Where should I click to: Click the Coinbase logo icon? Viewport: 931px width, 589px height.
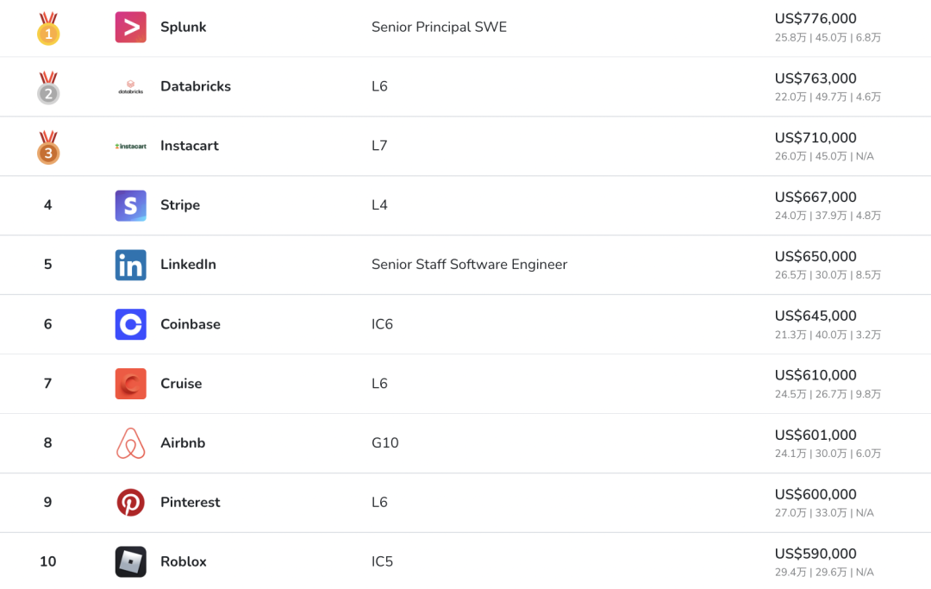point(130,324)
